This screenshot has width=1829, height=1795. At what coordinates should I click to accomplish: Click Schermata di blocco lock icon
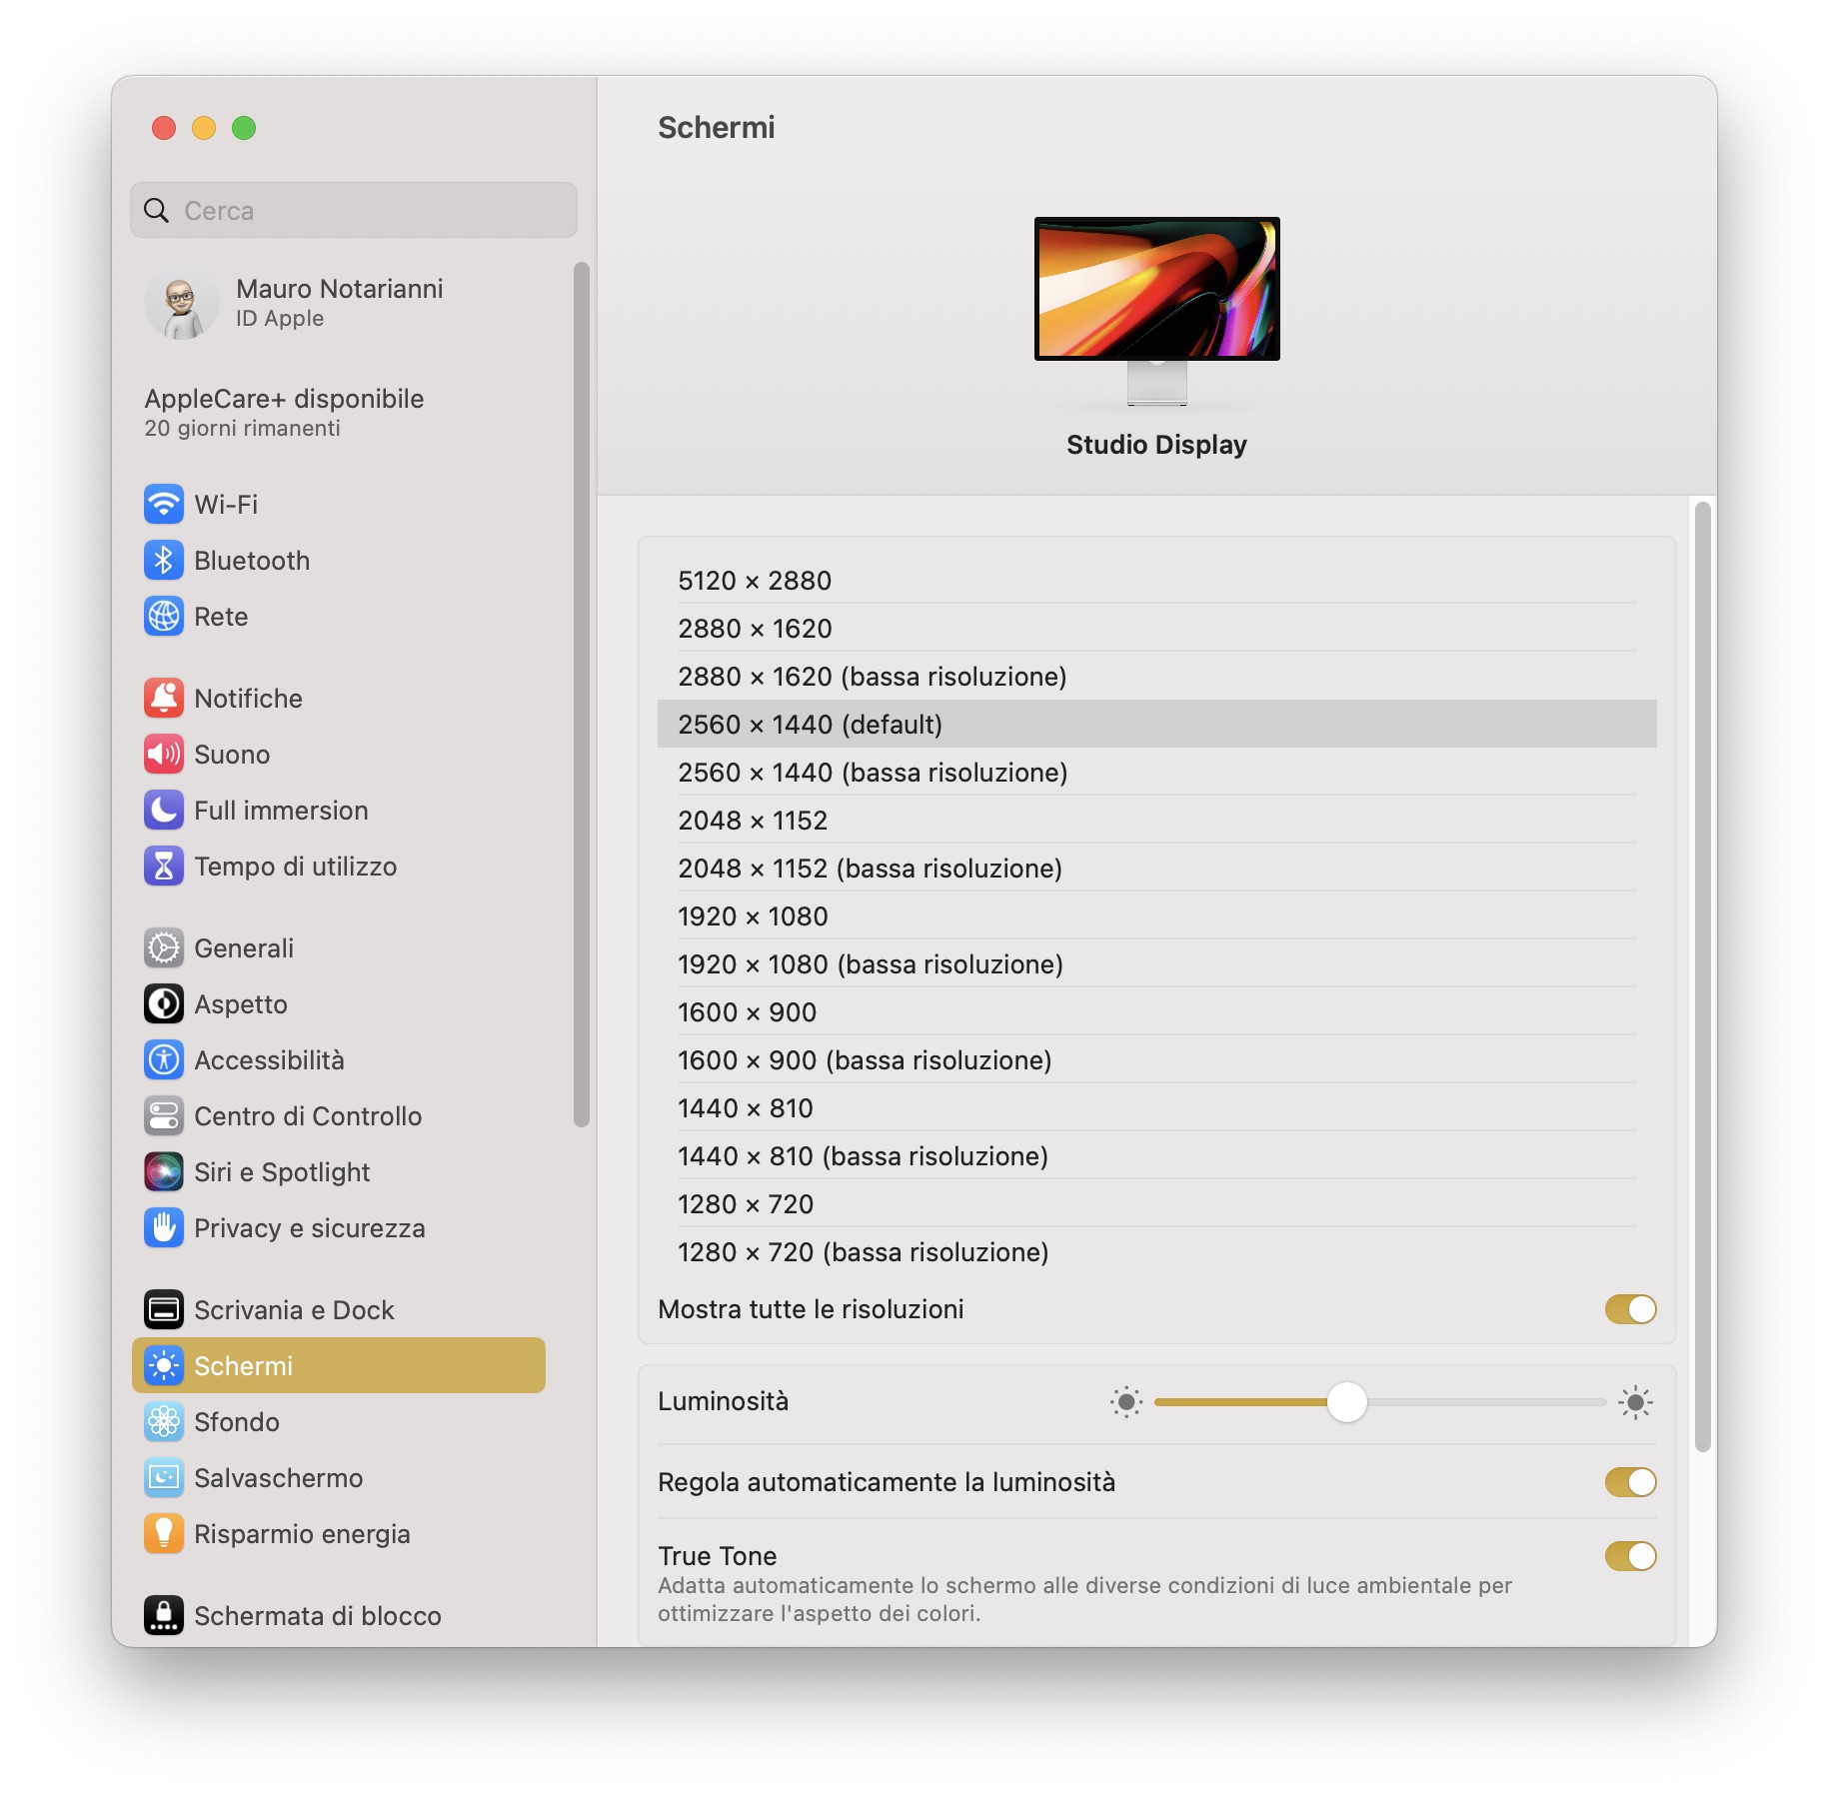click(164, 1615)
